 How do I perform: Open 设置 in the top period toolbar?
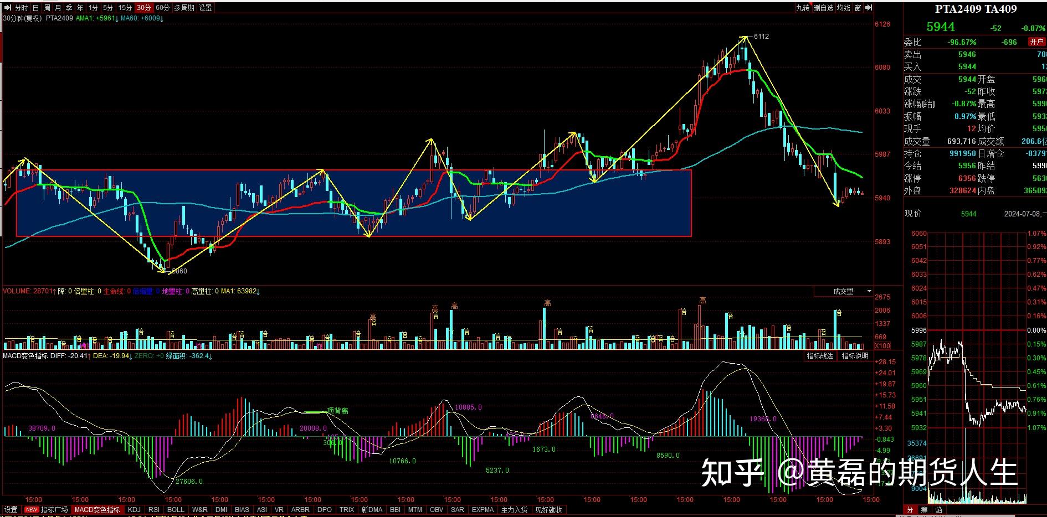point(206,8)
